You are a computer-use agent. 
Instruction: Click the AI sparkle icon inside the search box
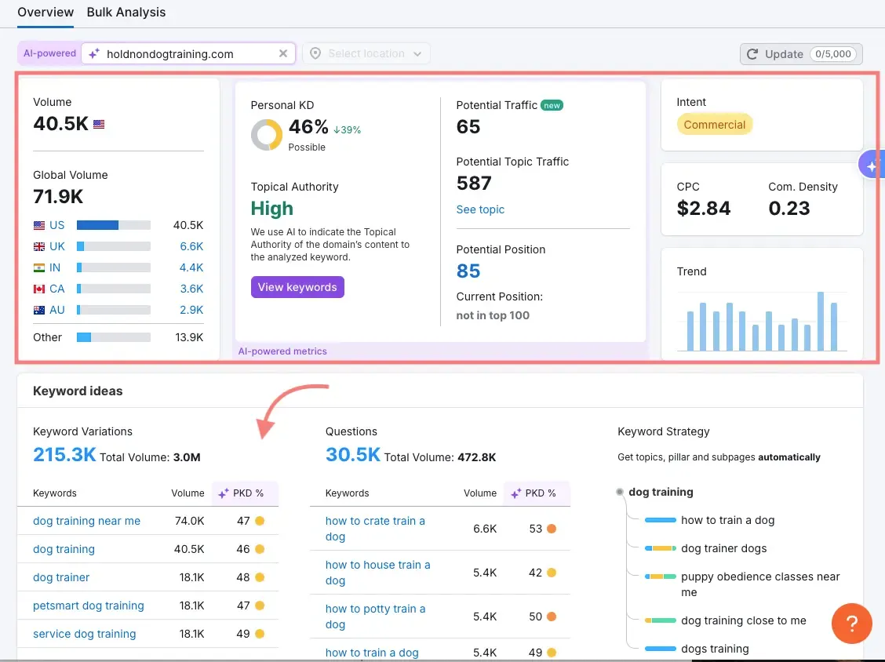(x=94, y=54)
